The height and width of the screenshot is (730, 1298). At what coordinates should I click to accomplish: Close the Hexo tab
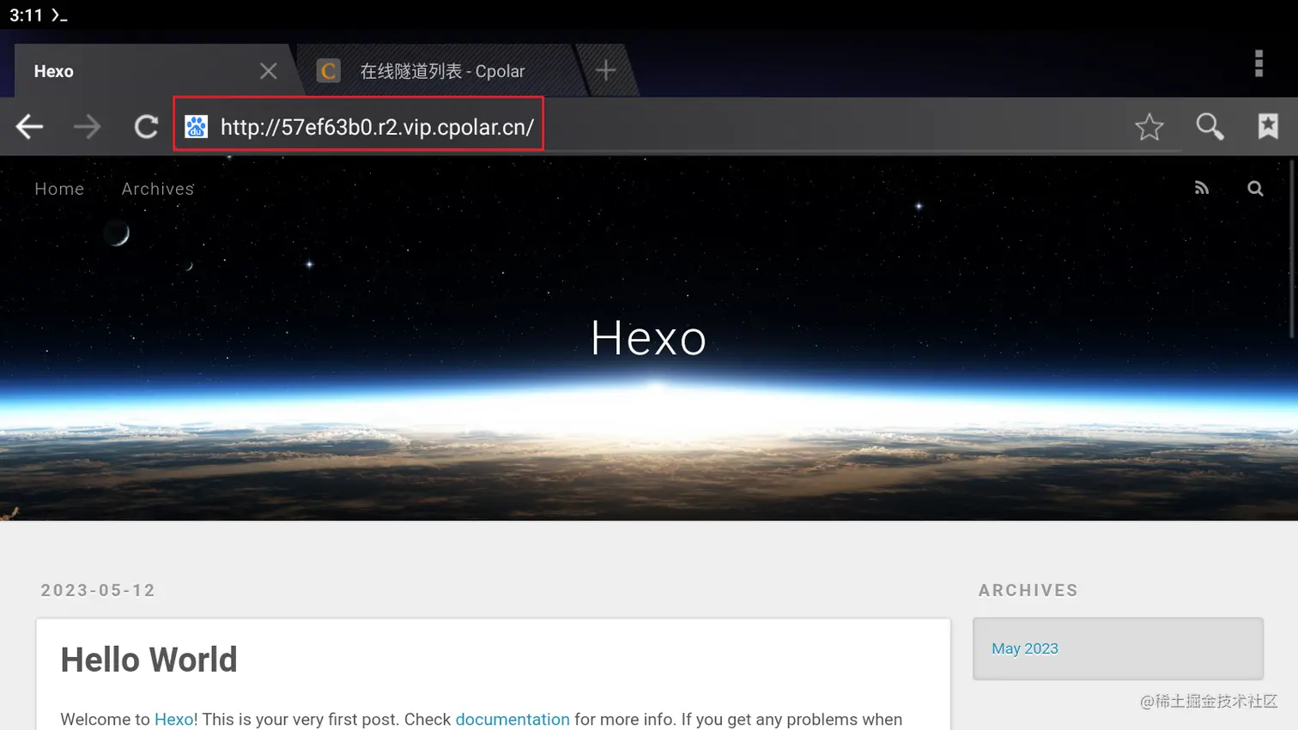269,71
